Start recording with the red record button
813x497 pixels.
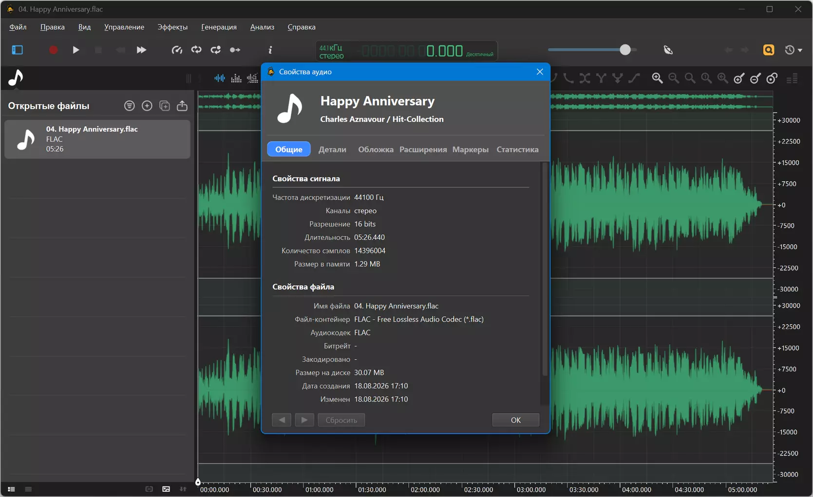pyautogui.click(x=53, y=50)
